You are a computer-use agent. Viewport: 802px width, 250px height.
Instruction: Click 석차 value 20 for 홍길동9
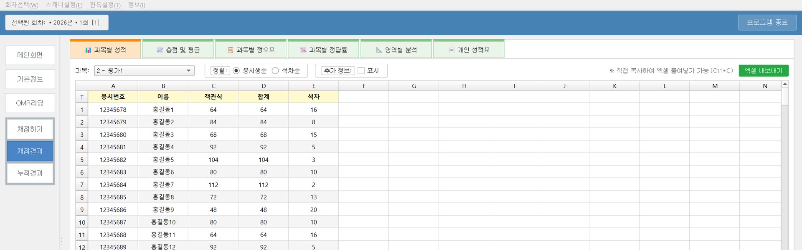[314, 210]
